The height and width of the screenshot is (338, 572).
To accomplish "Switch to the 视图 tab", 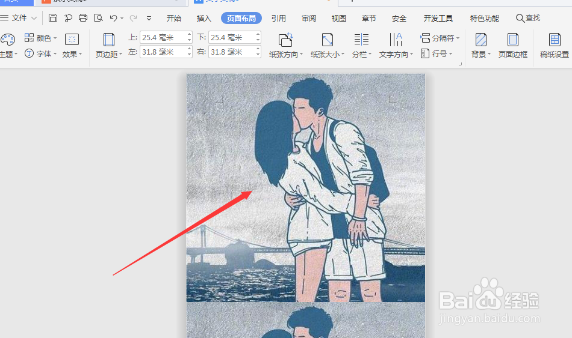I will (x=338, y=18).
